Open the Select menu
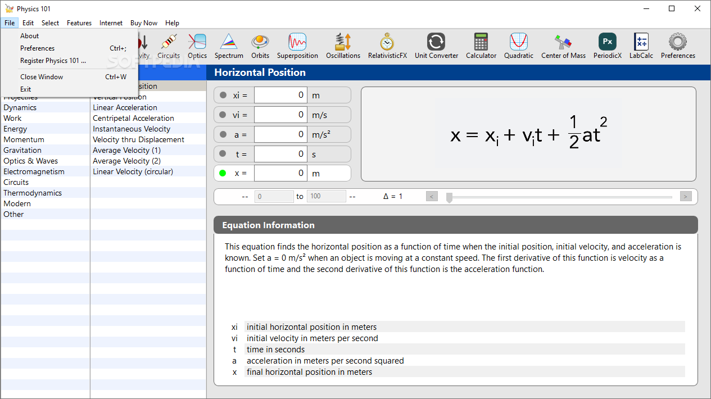This screenshot has width=711, height=399. point(50,23)
